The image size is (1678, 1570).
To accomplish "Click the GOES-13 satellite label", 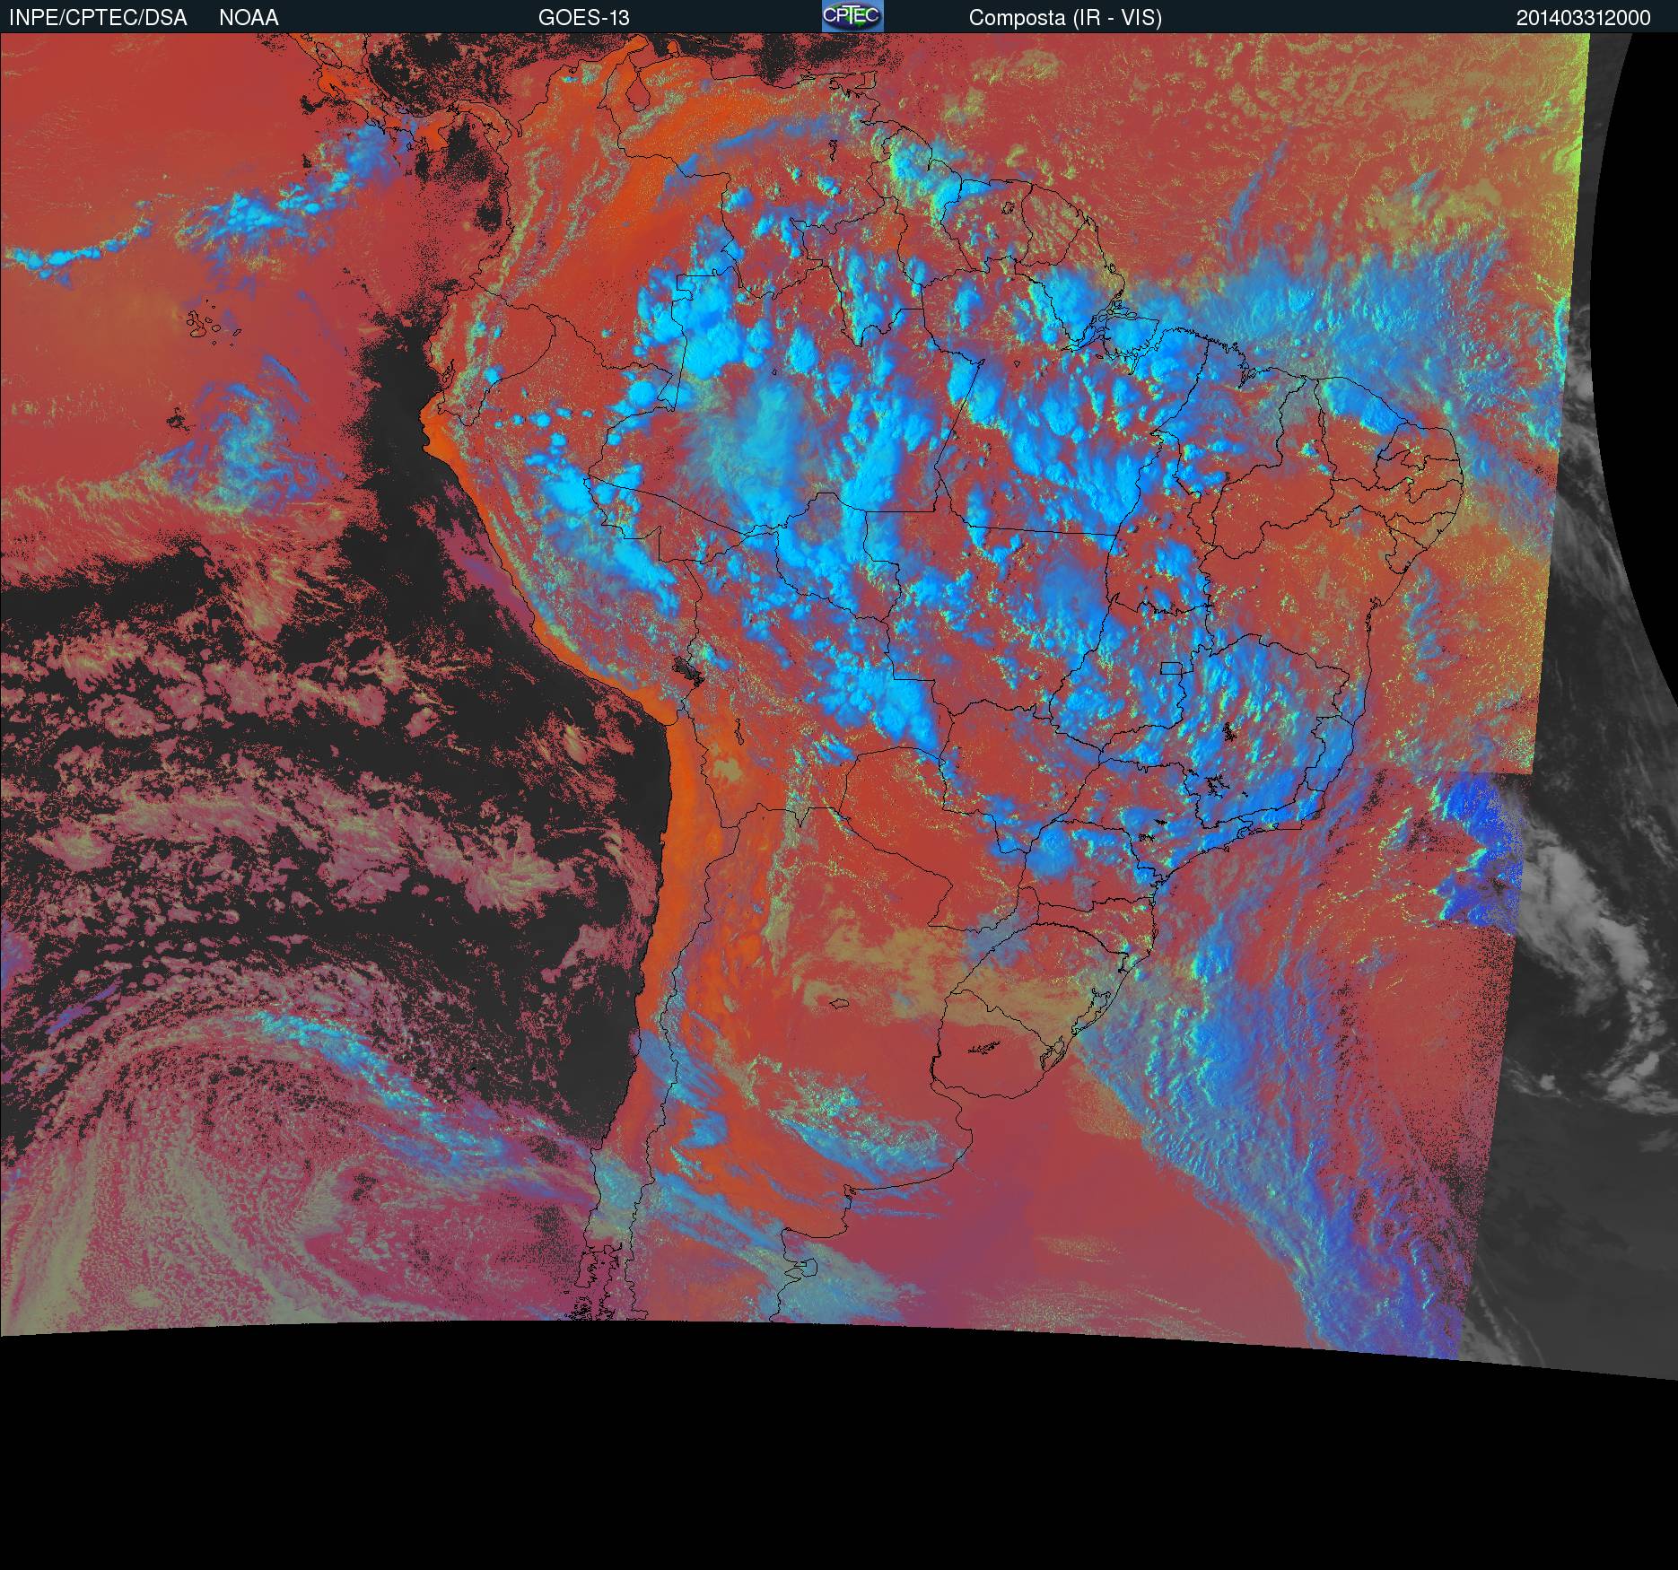I will pos(583,18).
